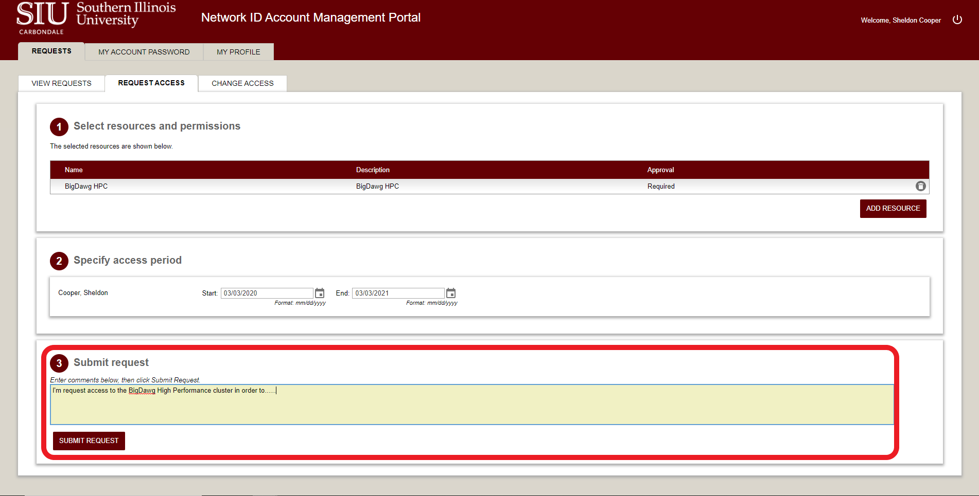Go to the View Requests sub-tab
The width and height of the screenshot is (979, 496).
tap(61, 83)
